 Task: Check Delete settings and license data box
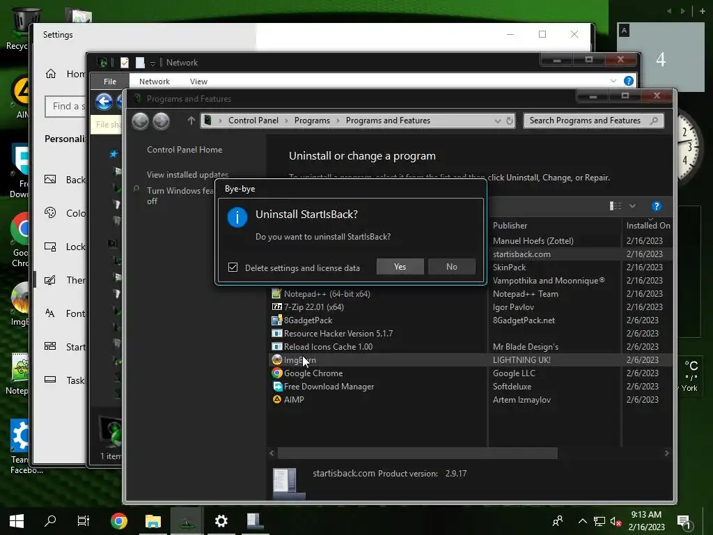(x=233, y=267)
